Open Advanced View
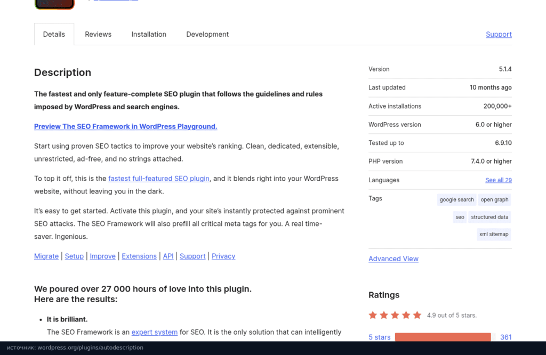The width and height of the screenshot is (546, 355). point(394,259)
